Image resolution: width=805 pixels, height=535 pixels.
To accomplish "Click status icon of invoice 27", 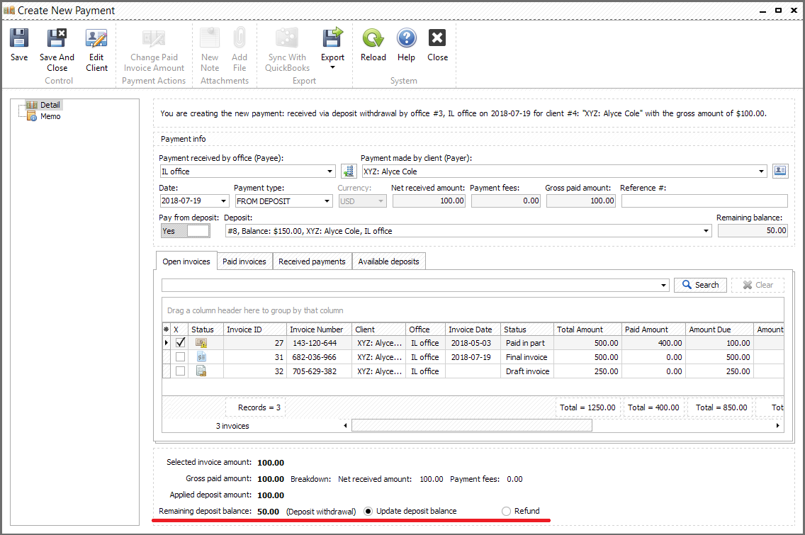I will click(201, 343).
